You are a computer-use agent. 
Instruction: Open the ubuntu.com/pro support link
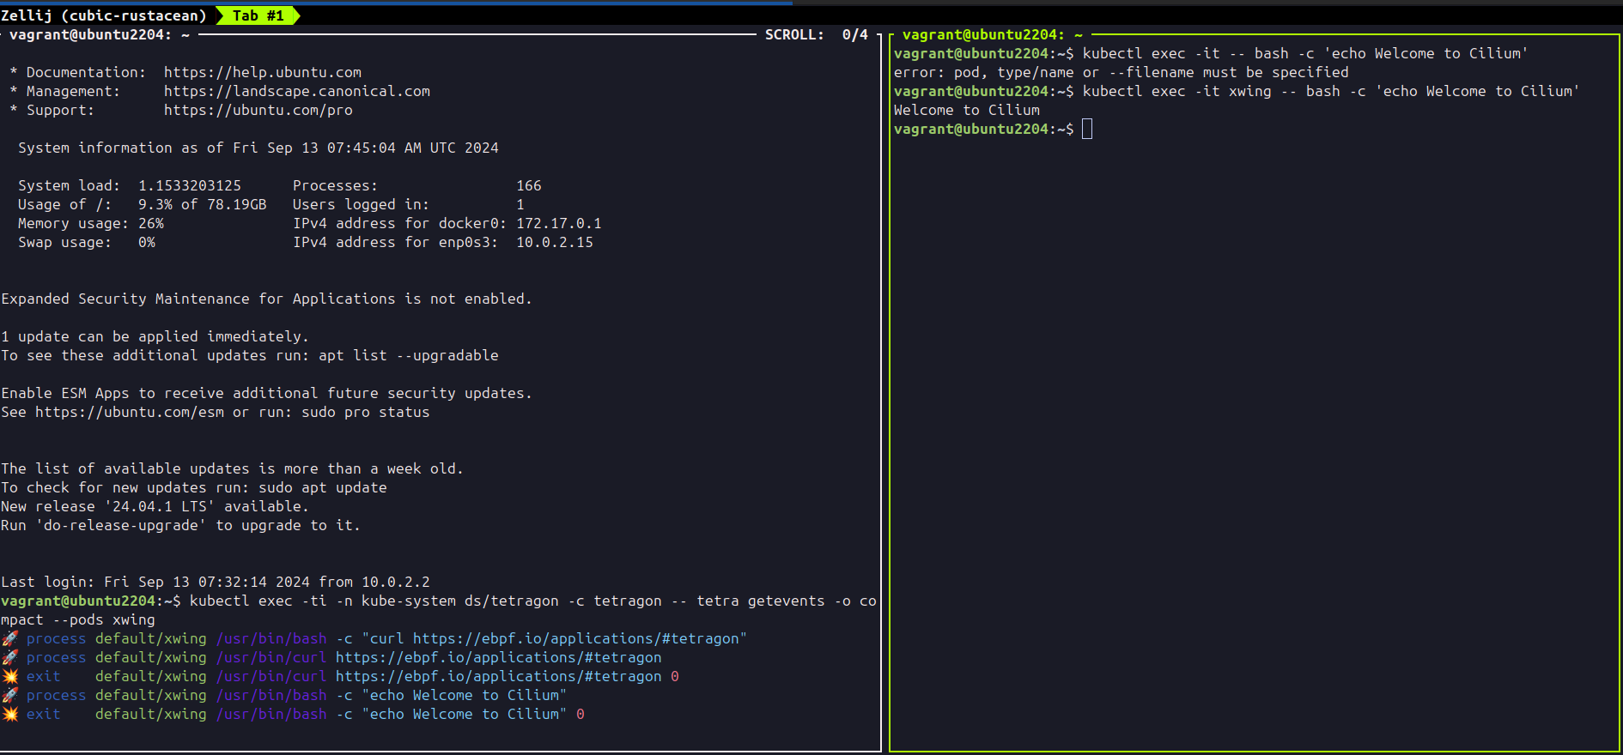pos(258,110)
